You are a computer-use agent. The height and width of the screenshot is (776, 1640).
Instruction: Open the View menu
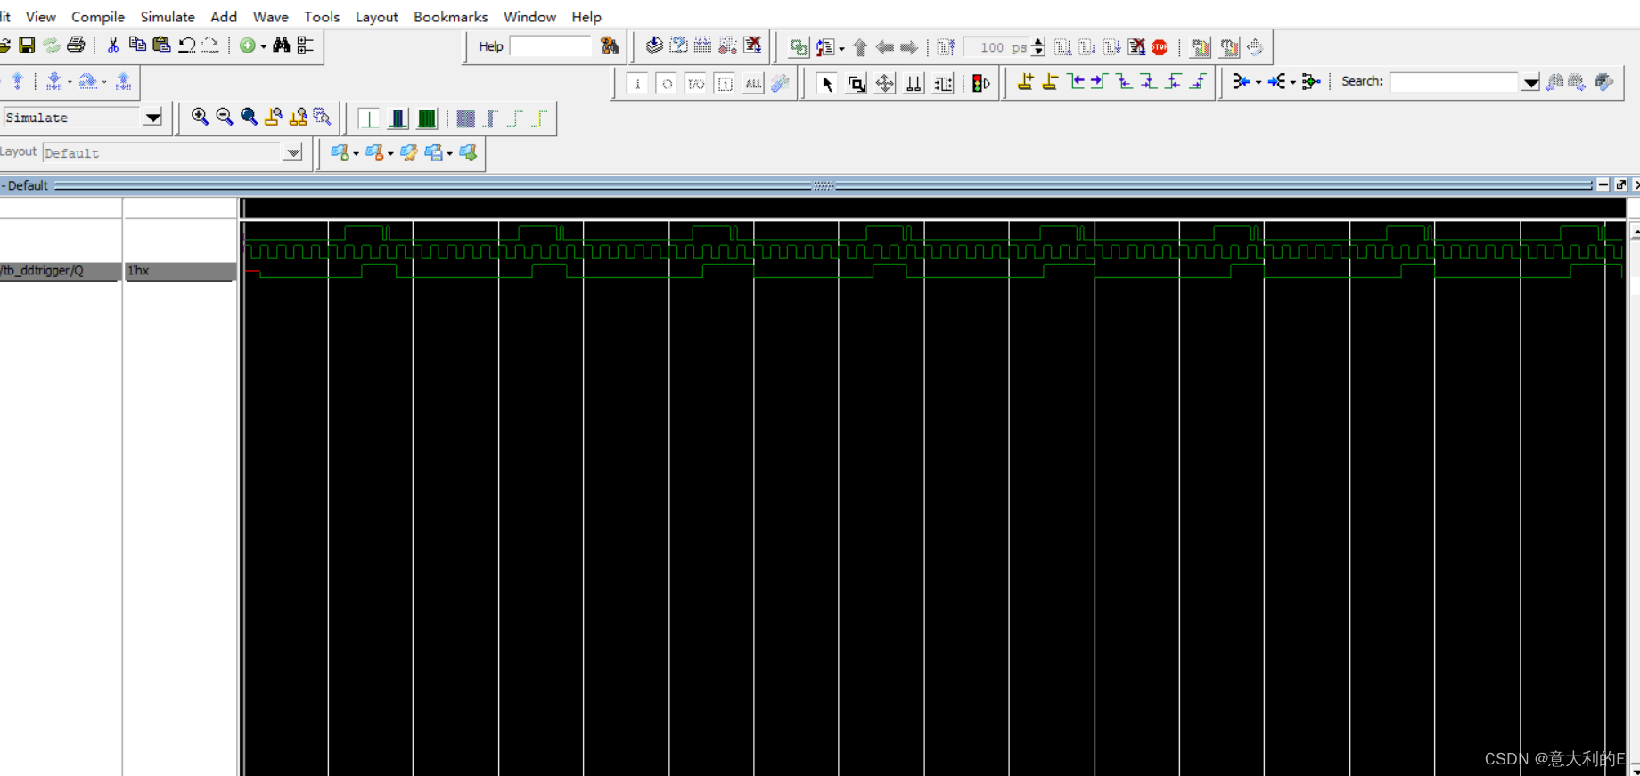coord(41,17)
